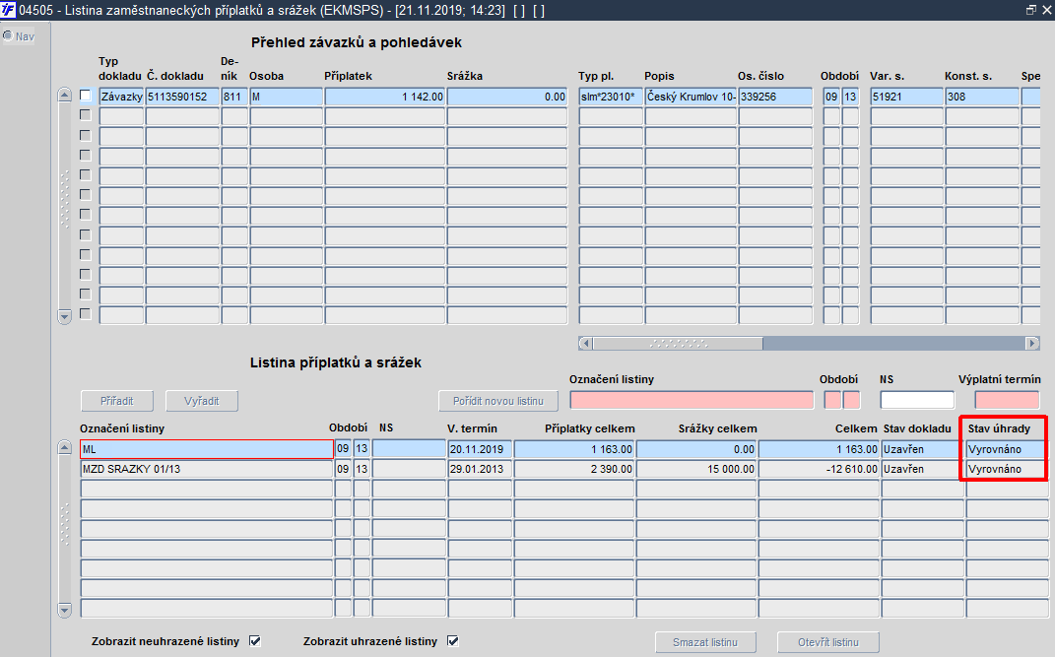Click V. termín 29.01.2013 cell

[480, 470]
